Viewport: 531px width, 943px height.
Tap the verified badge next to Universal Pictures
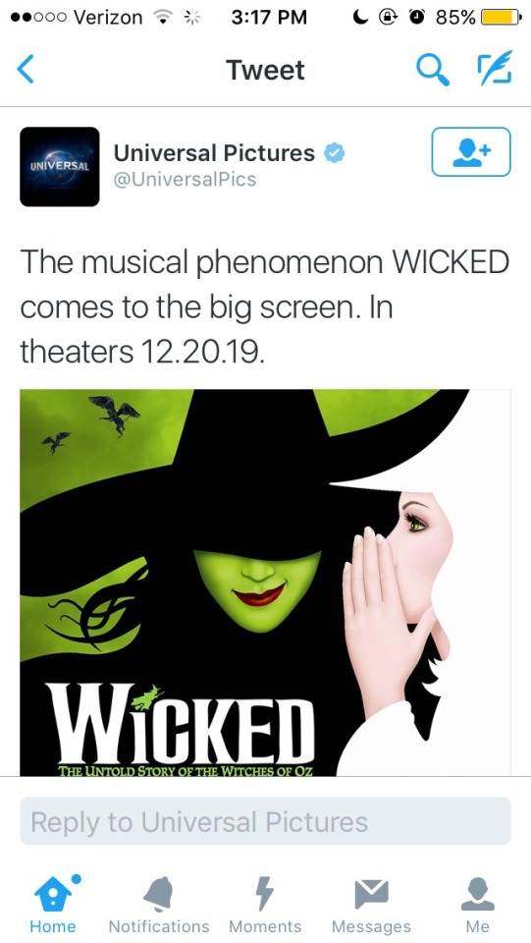coord(335,153)
